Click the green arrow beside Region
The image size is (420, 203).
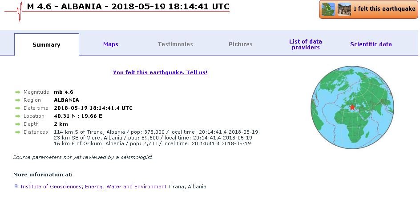(18, 100)
